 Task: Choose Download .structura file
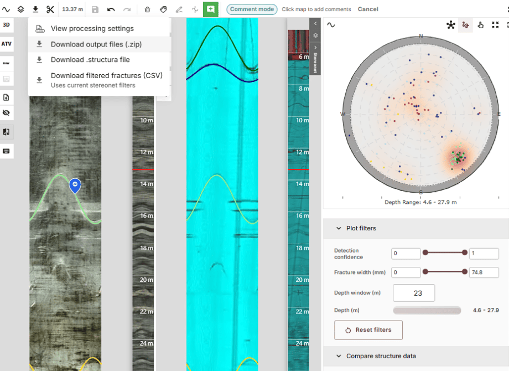pos(100,60)
